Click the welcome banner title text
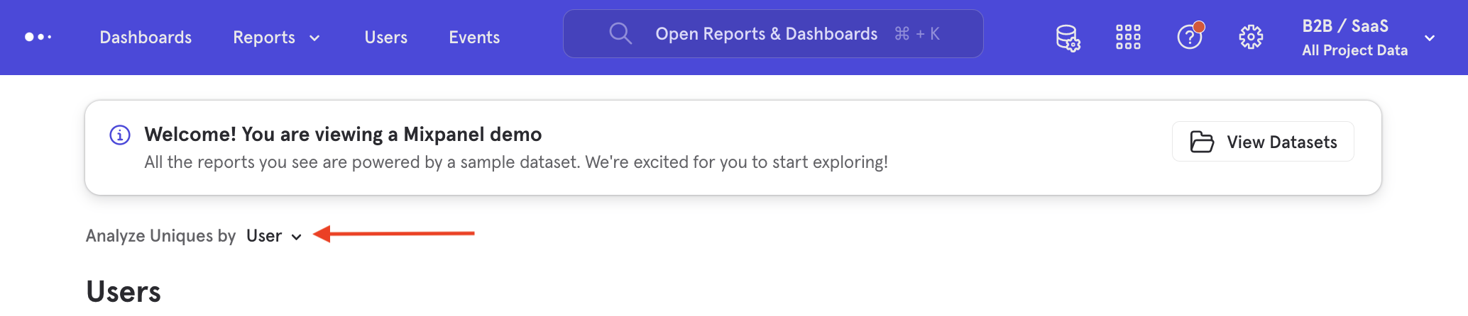 point(343,135)
